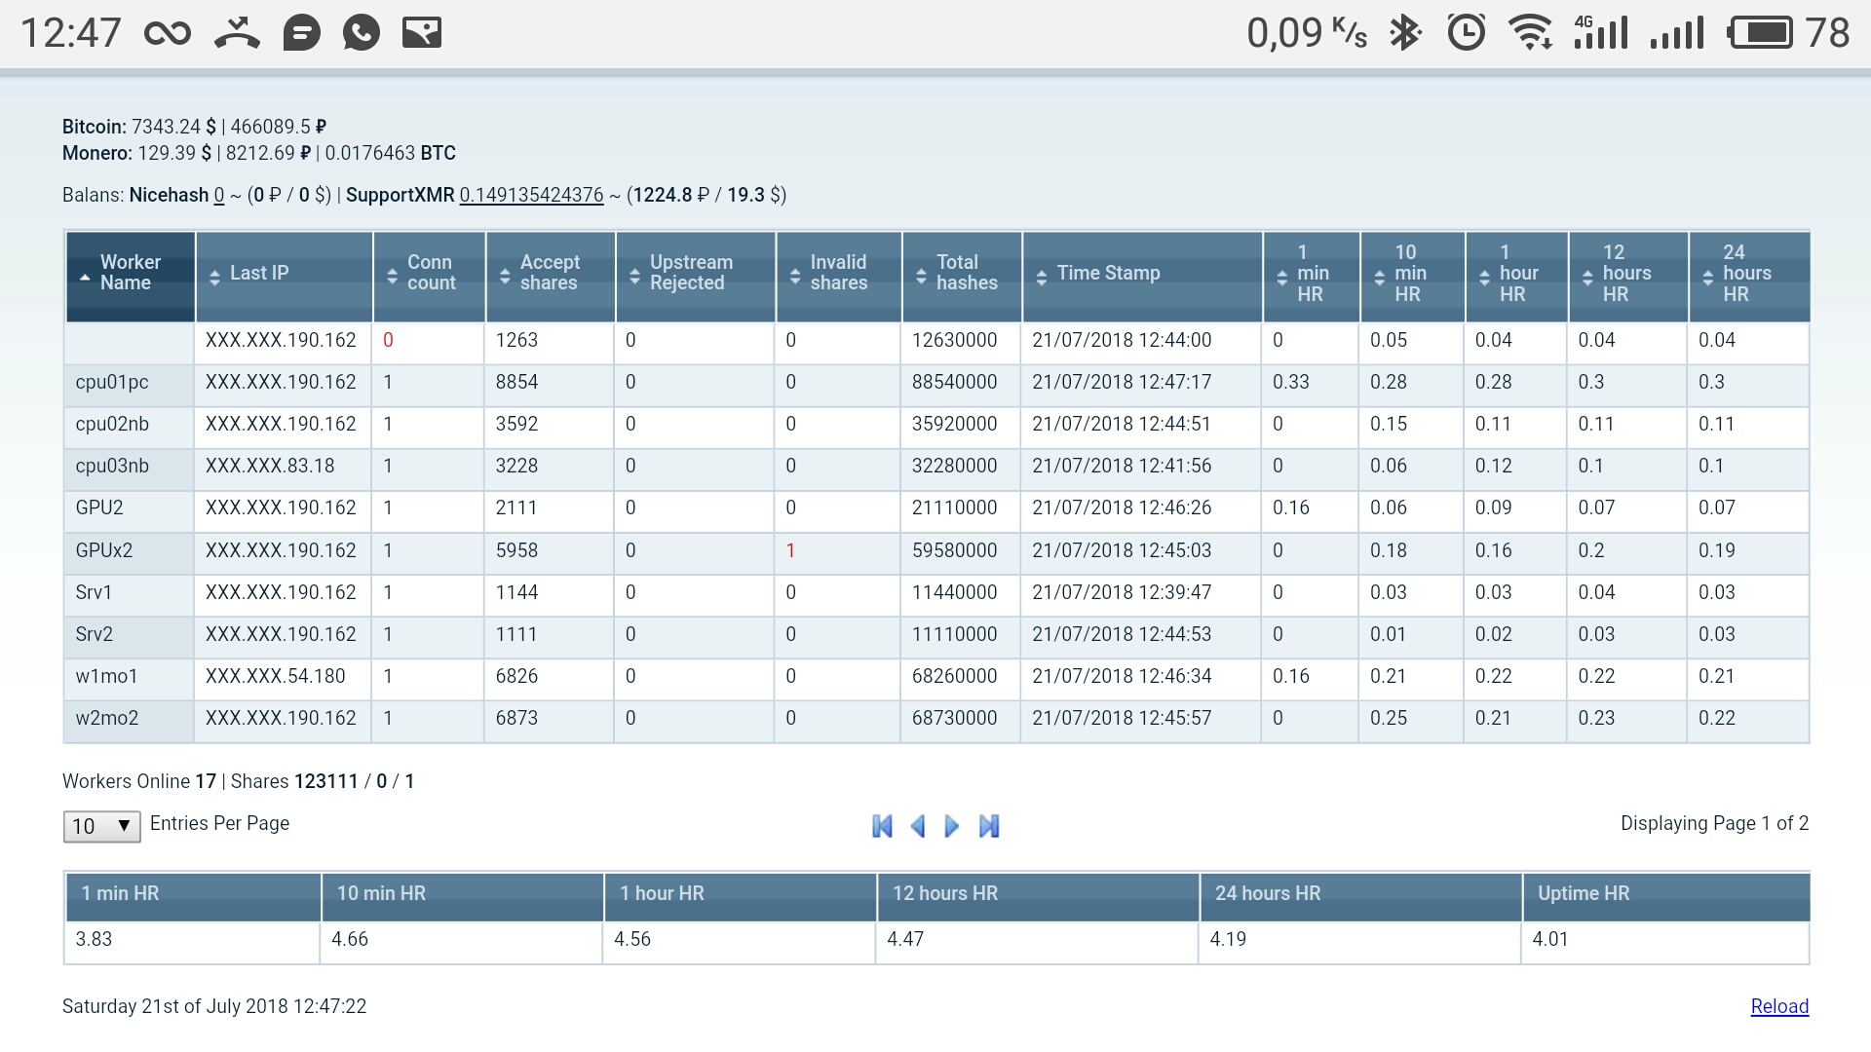1871x1052 pixels.
Task: Jump to first page using skip-back icon
Action: 882,825
